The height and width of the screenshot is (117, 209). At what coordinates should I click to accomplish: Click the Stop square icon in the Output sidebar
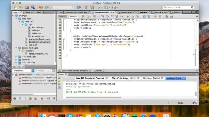59,84
